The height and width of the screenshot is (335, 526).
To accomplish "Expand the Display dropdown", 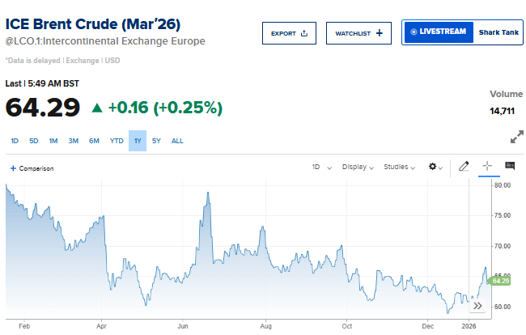I will click(x=357, y=167).
